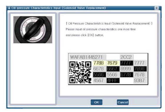Image resolution: width=165 pixels, height=112 pixels.
Task: Click the QR code on the label
Action: tap(80, 72)
